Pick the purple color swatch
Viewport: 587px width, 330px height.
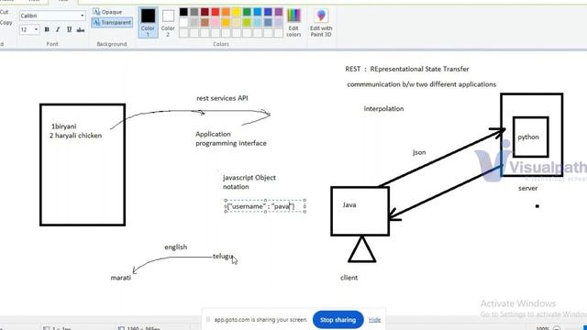coord(279,12)
